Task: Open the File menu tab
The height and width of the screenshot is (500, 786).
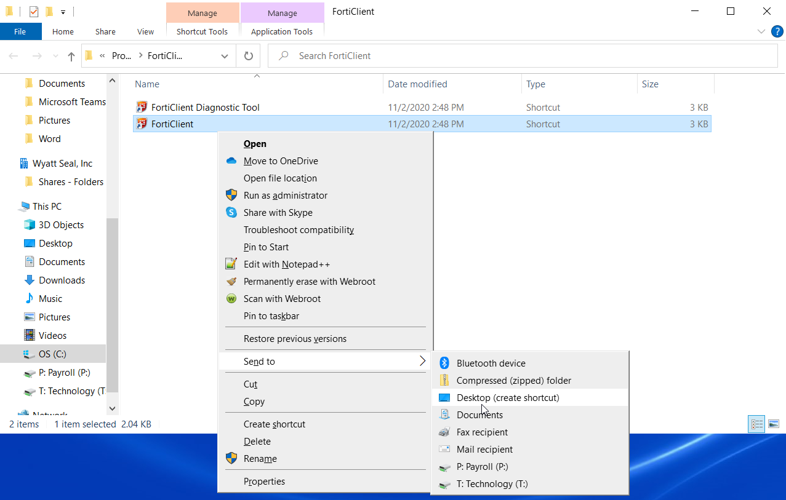Action: coord(20,31)
